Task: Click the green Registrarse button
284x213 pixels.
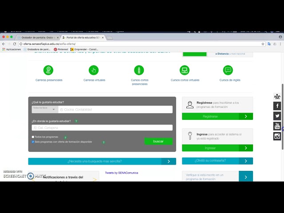Action: pyautogui.click(x=217, y=116)
